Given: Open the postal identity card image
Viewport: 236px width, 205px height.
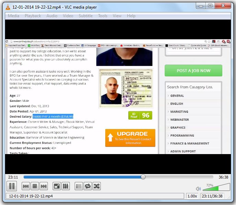Looking at the screenshot, I should click(x=126, y=88).
